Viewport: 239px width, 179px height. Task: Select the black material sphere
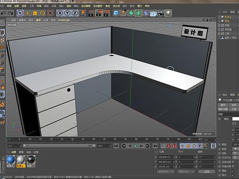click(31, 160)
